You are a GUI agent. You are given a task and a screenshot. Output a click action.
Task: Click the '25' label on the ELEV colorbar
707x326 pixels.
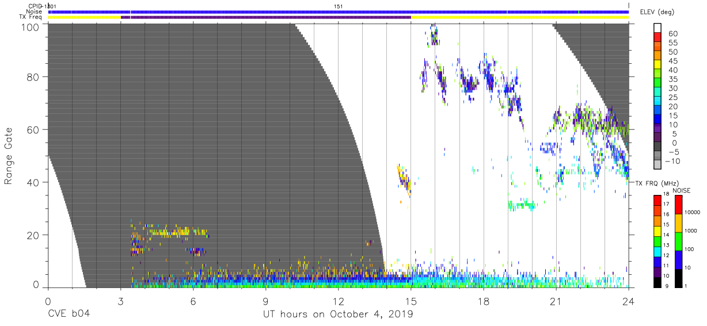click(x=672, y=97)
